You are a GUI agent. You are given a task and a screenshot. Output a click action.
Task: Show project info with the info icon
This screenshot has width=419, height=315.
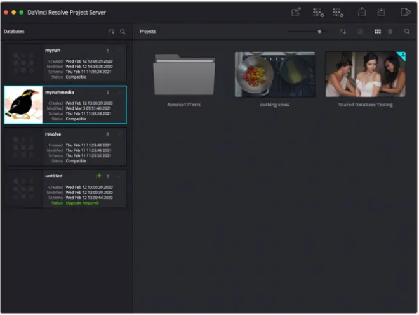point(361,32)
